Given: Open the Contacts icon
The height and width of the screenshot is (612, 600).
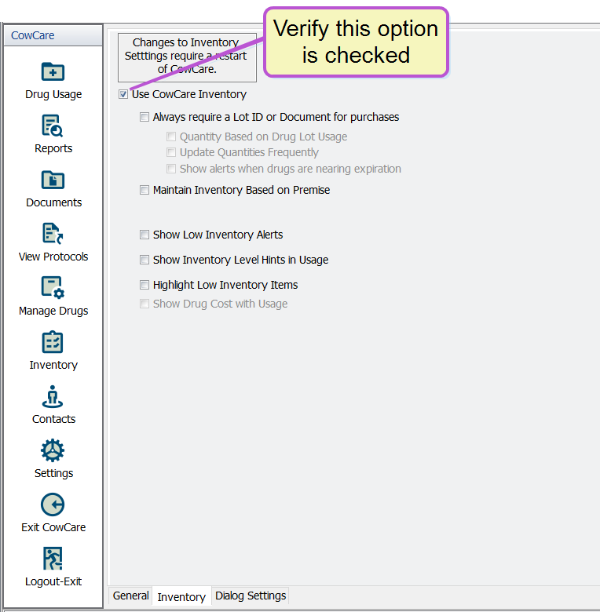Looking at the screenshot, I should [x=53, y=396].
